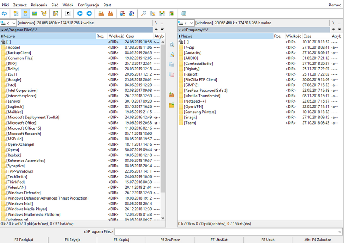Open the Konfiguracja menu

(88, 5)
